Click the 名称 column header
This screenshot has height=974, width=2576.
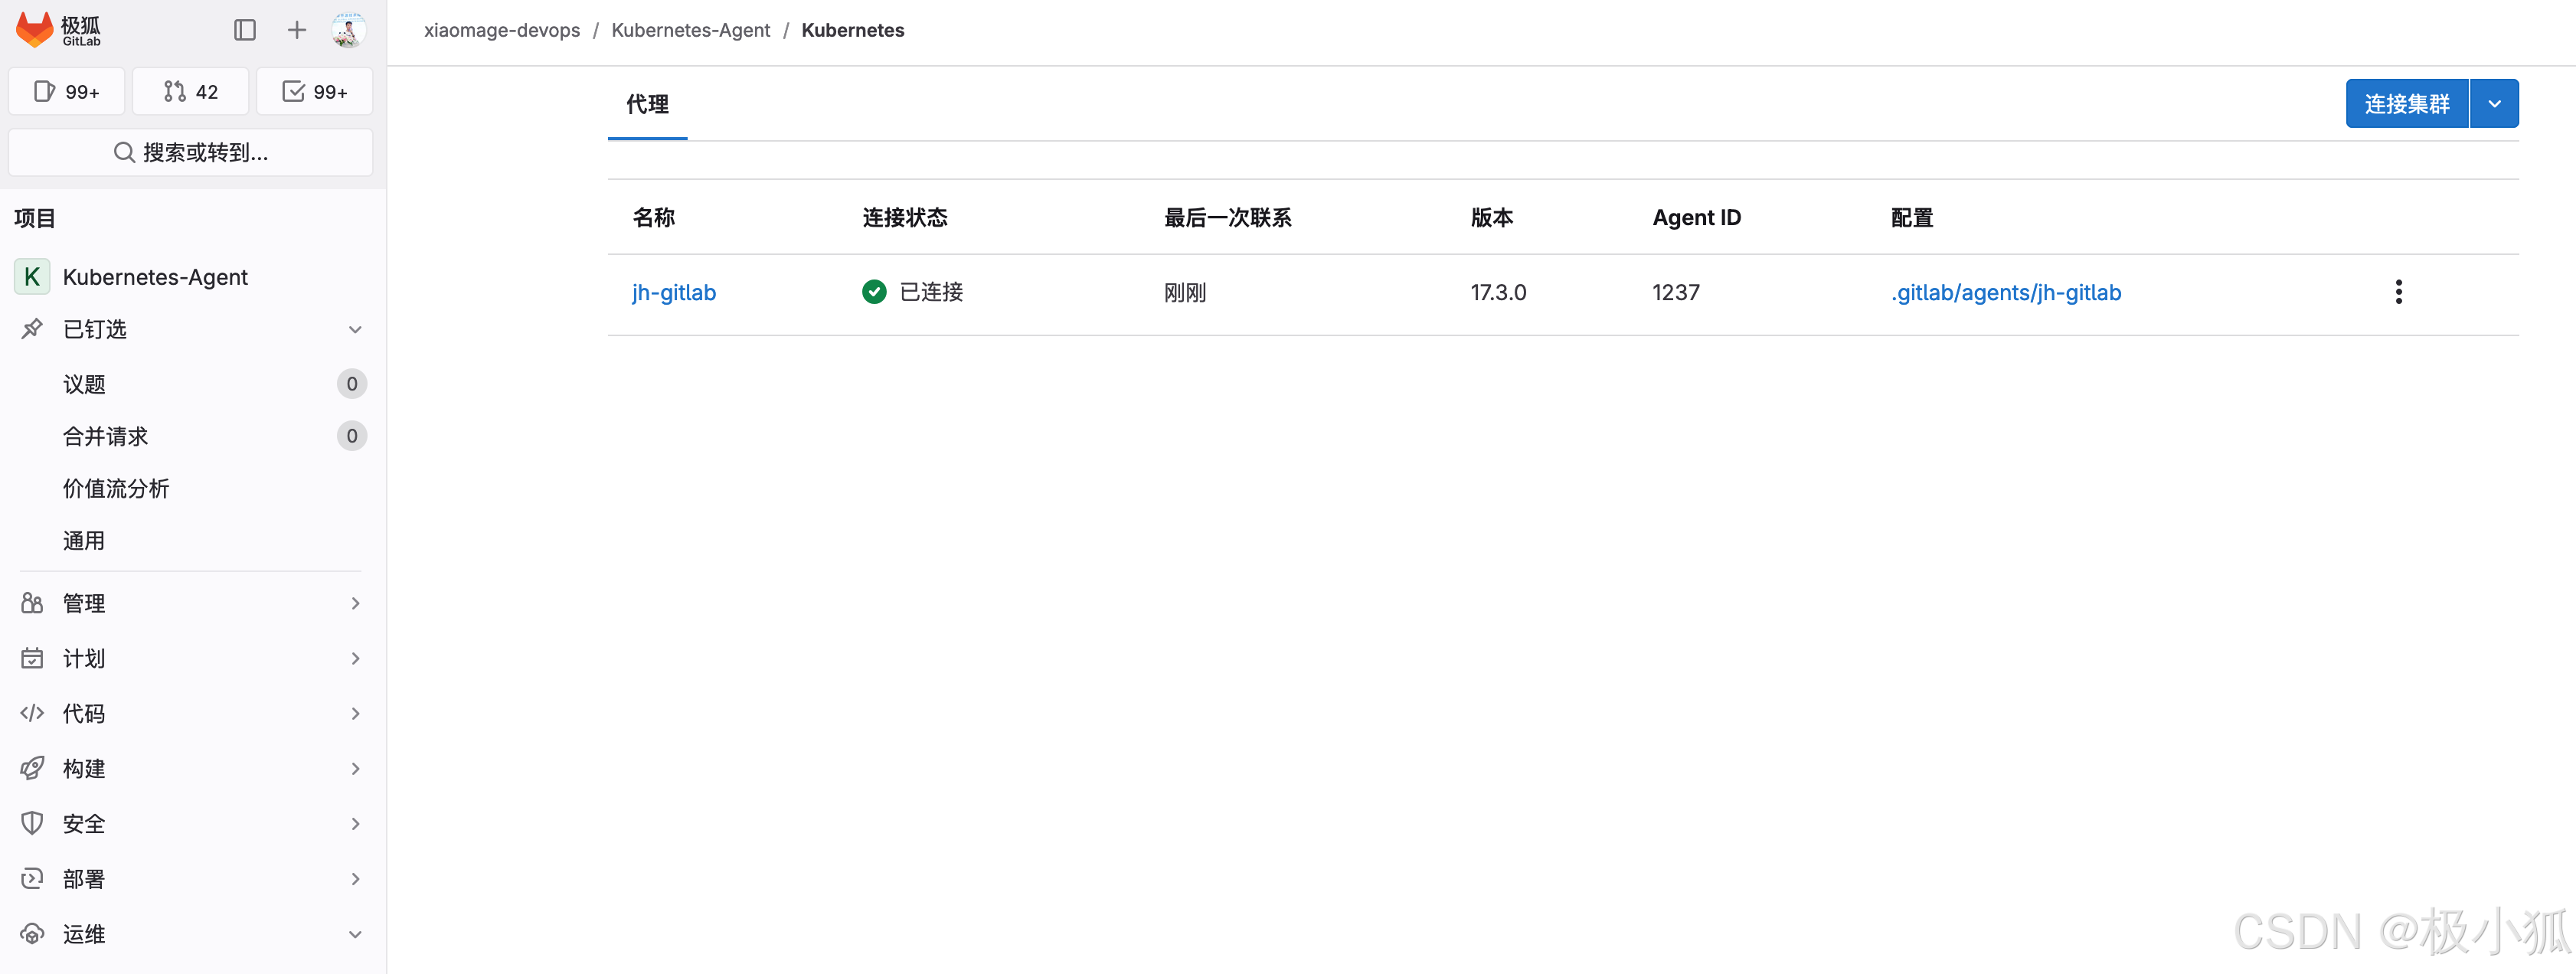(x=654, y=217)
